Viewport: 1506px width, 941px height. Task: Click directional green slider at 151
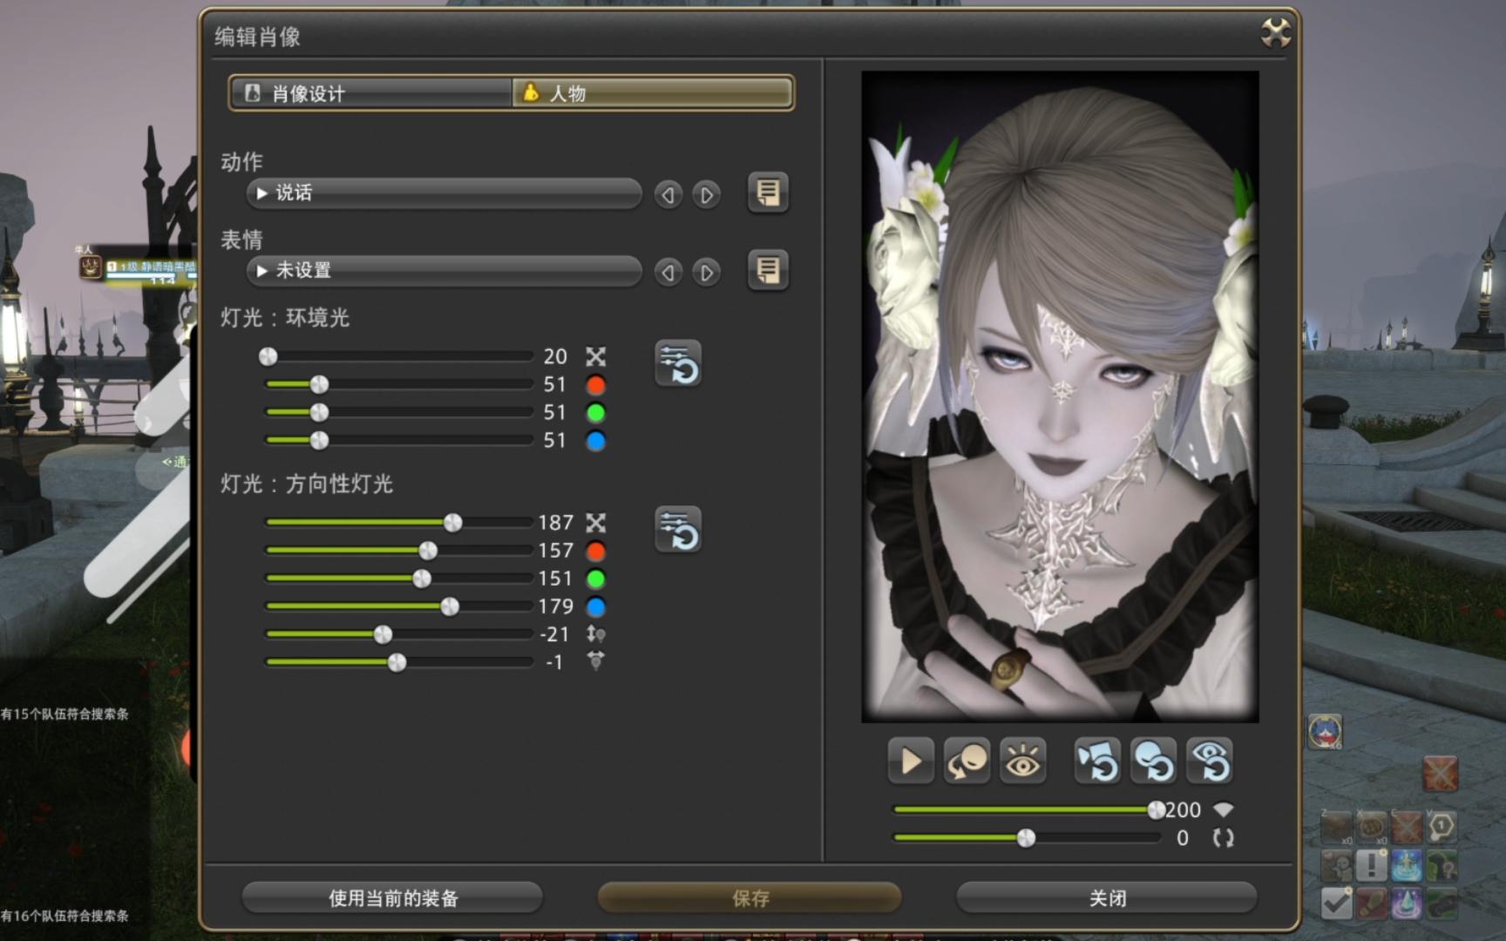399,579
